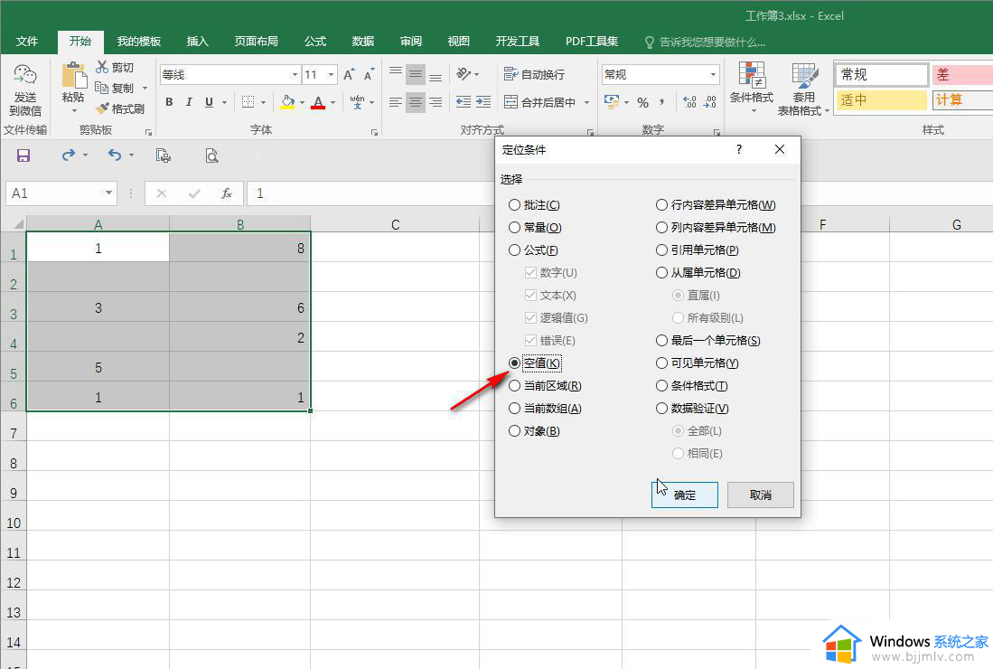The height and width of the screenshot is (669, 993).
Task: Click the Save icon in quick access toolbar
Action: 23,155
